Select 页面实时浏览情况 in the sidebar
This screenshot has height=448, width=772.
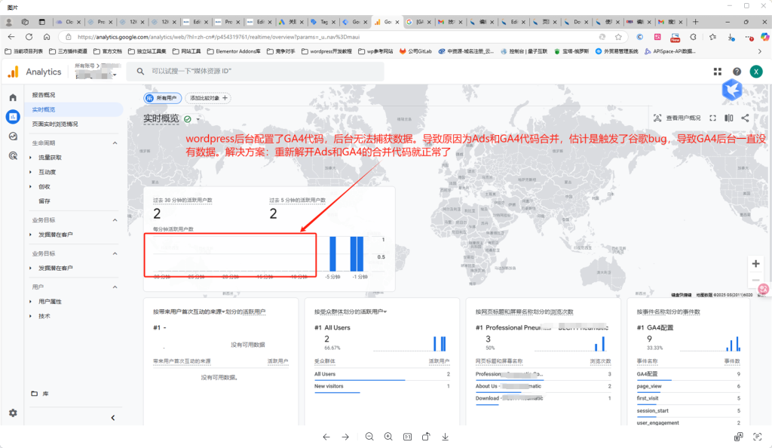pyautogui.click(x=55, y=124)
